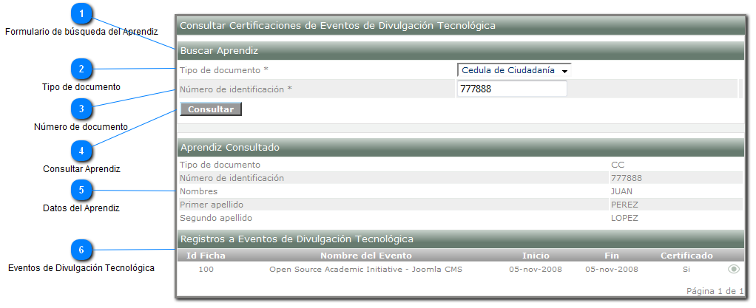Click the Fin column header

click(611, 256)
